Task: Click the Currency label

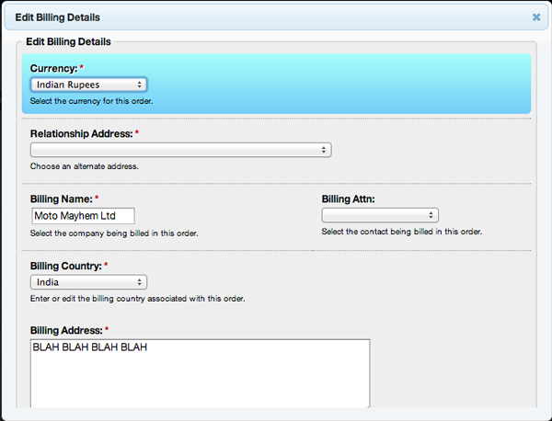Action: pos(54,68)
